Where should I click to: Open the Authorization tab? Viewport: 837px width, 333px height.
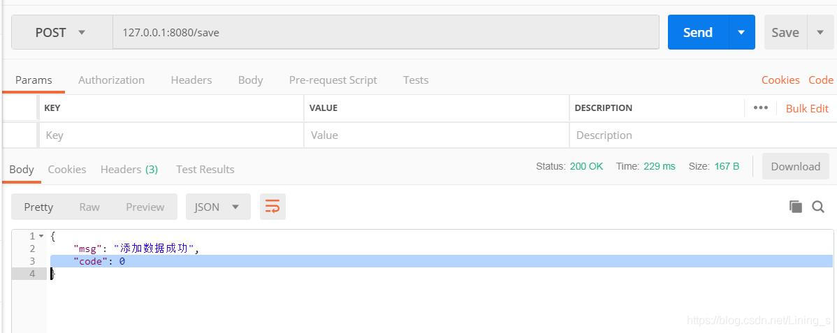(111, 80)
